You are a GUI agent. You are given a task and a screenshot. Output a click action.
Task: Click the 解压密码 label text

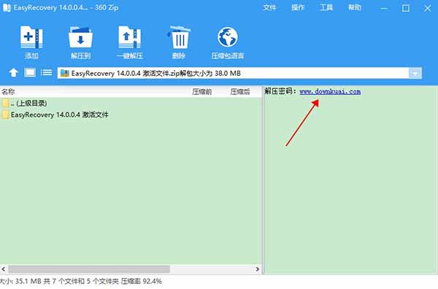tap(280, 91)
